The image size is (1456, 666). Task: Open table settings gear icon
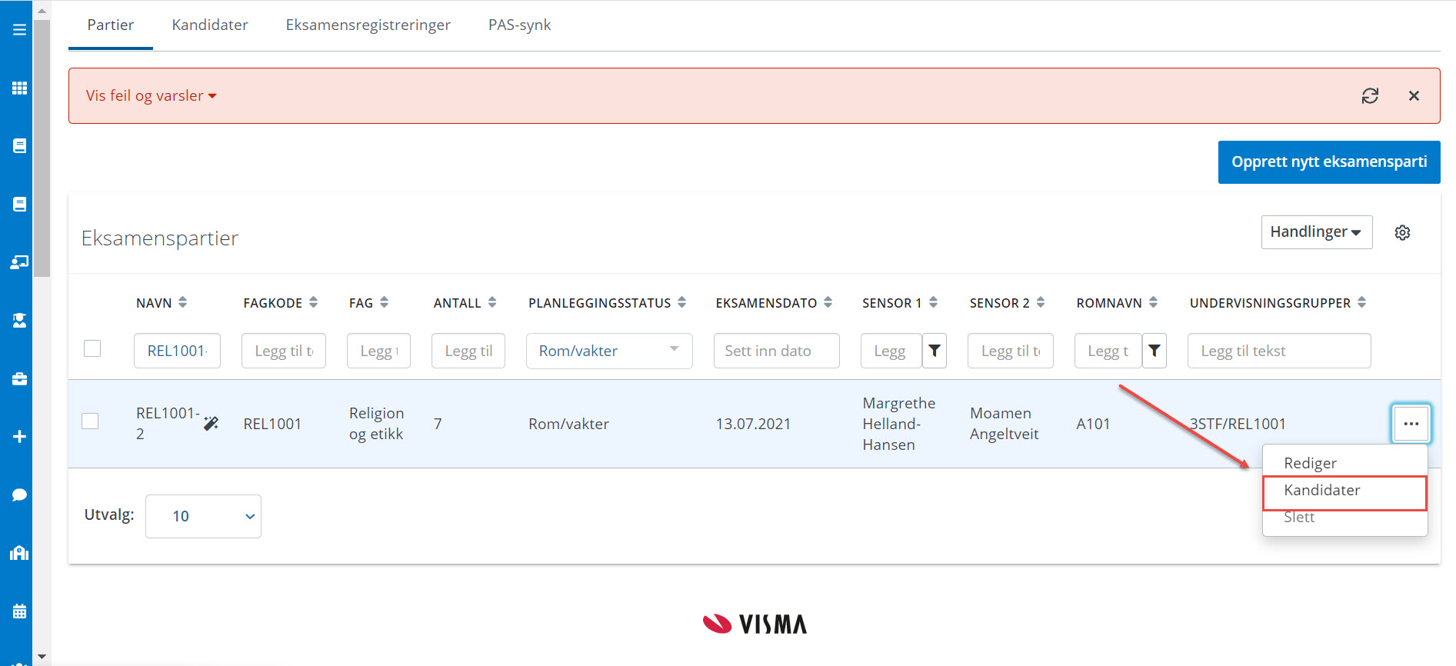[1402, 232]
